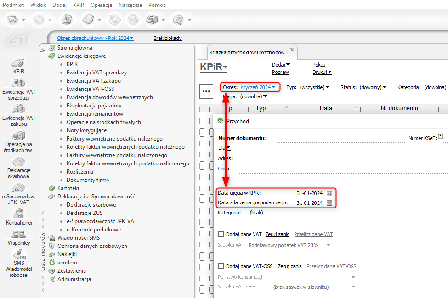Open the Drukuj dropdown
The image size is (448, 298).
pyautogui.click(x=322, y=72)
